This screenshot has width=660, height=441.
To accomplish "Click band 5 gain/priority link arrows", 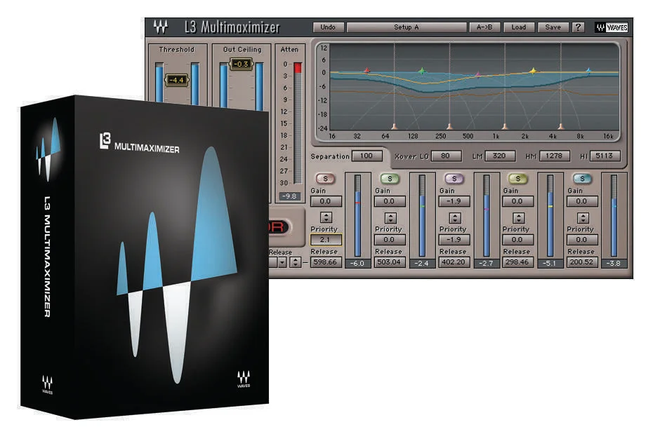I will (x=583, y=218).
